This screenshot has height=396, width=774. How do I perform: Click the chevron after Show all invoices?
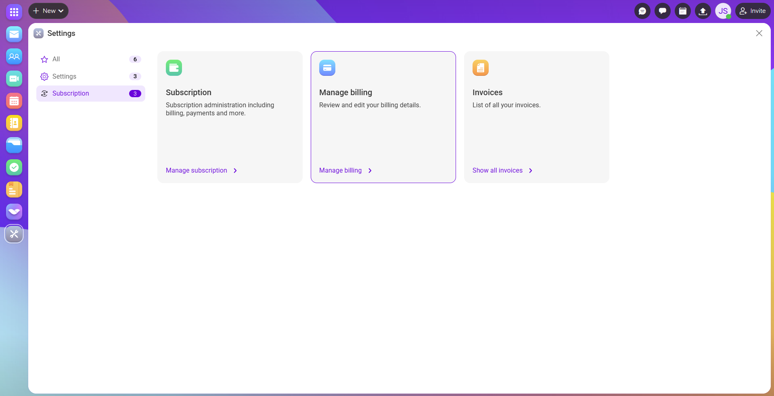531,171
